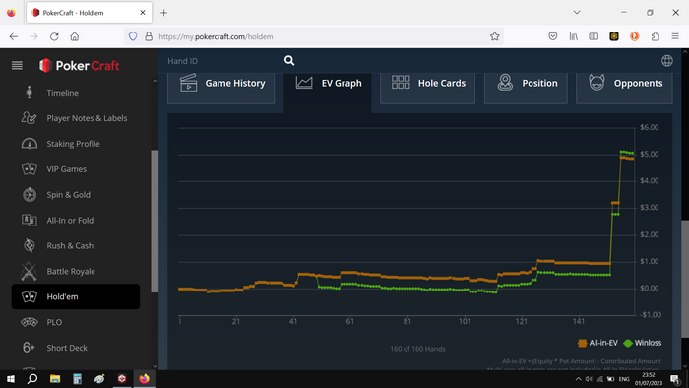Open the Firefox Library
The width and height of the screenshot is (689, 388).
[574, 36]
